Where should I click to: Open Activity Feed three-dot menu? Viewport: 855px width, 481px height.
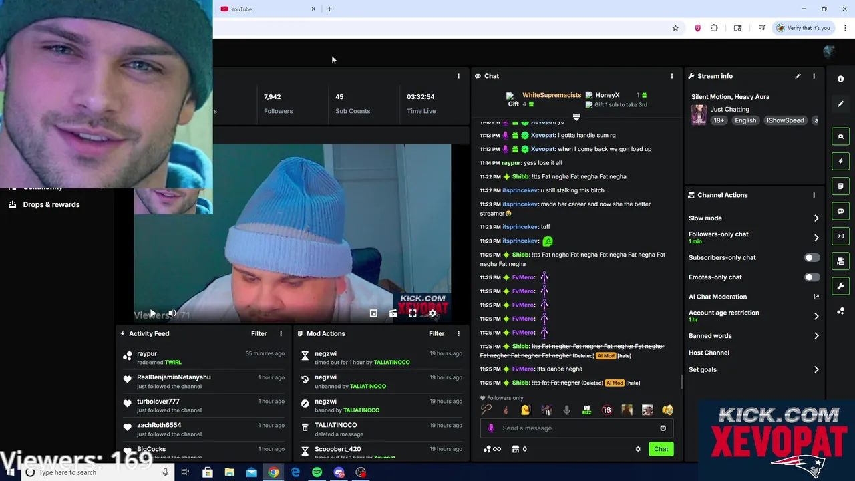281,333
